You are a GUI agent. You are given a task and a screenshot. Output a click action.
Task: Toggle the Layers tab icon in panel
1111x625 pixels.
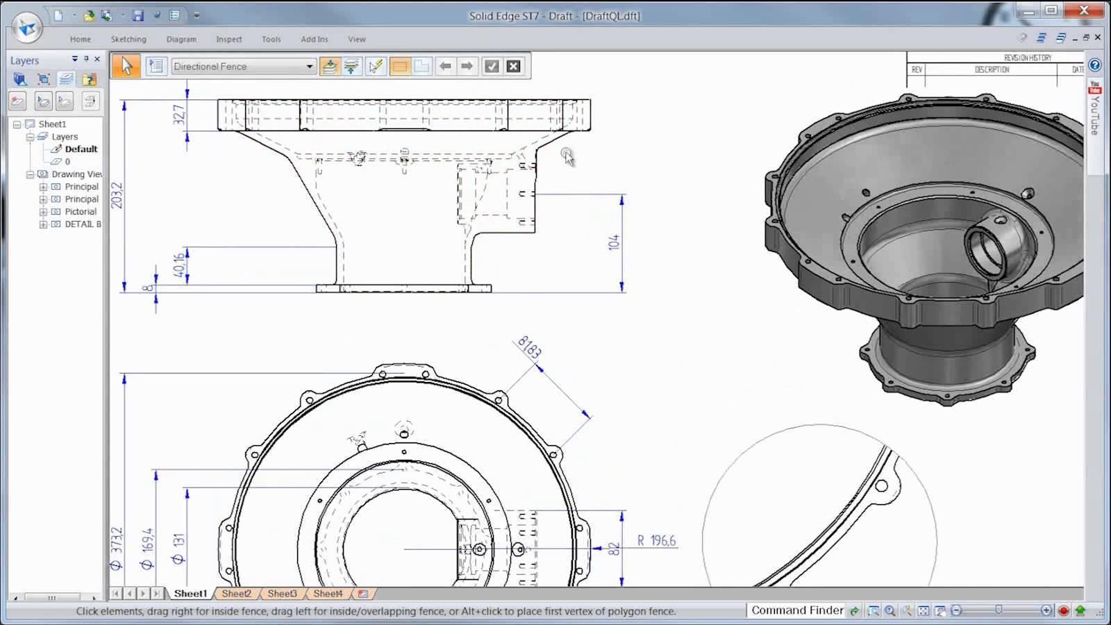(66, 79)
